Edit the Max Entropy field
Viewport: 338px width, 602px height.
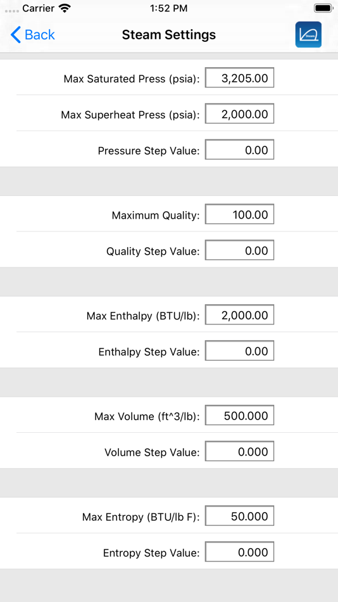(239, 516)
